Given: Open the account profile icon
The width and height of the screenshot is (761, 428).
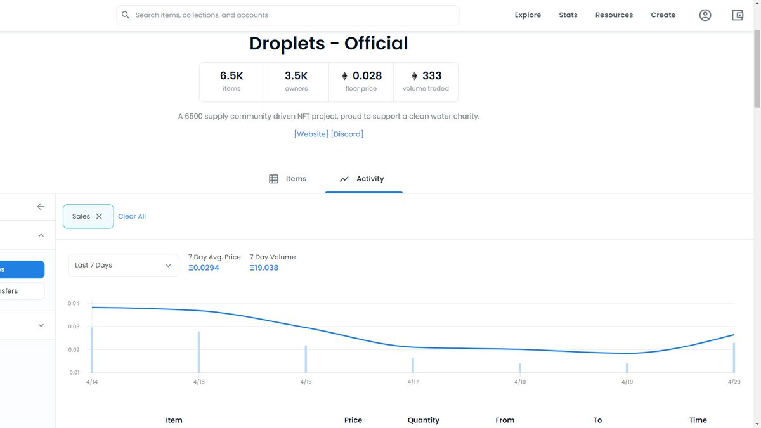Looking at the screenshot, I should pos(705,15).
